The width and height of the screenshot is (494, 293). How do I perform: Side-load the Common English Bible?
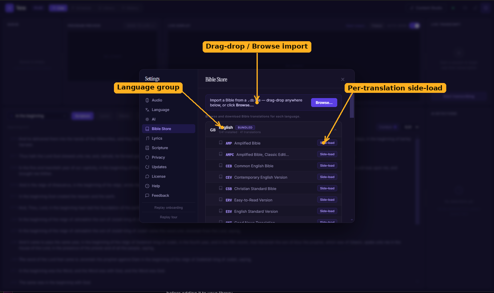pyautogui.click(x=327, y=166)
